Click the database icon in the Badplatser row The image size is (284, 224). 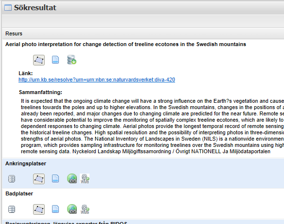[12, 209]
